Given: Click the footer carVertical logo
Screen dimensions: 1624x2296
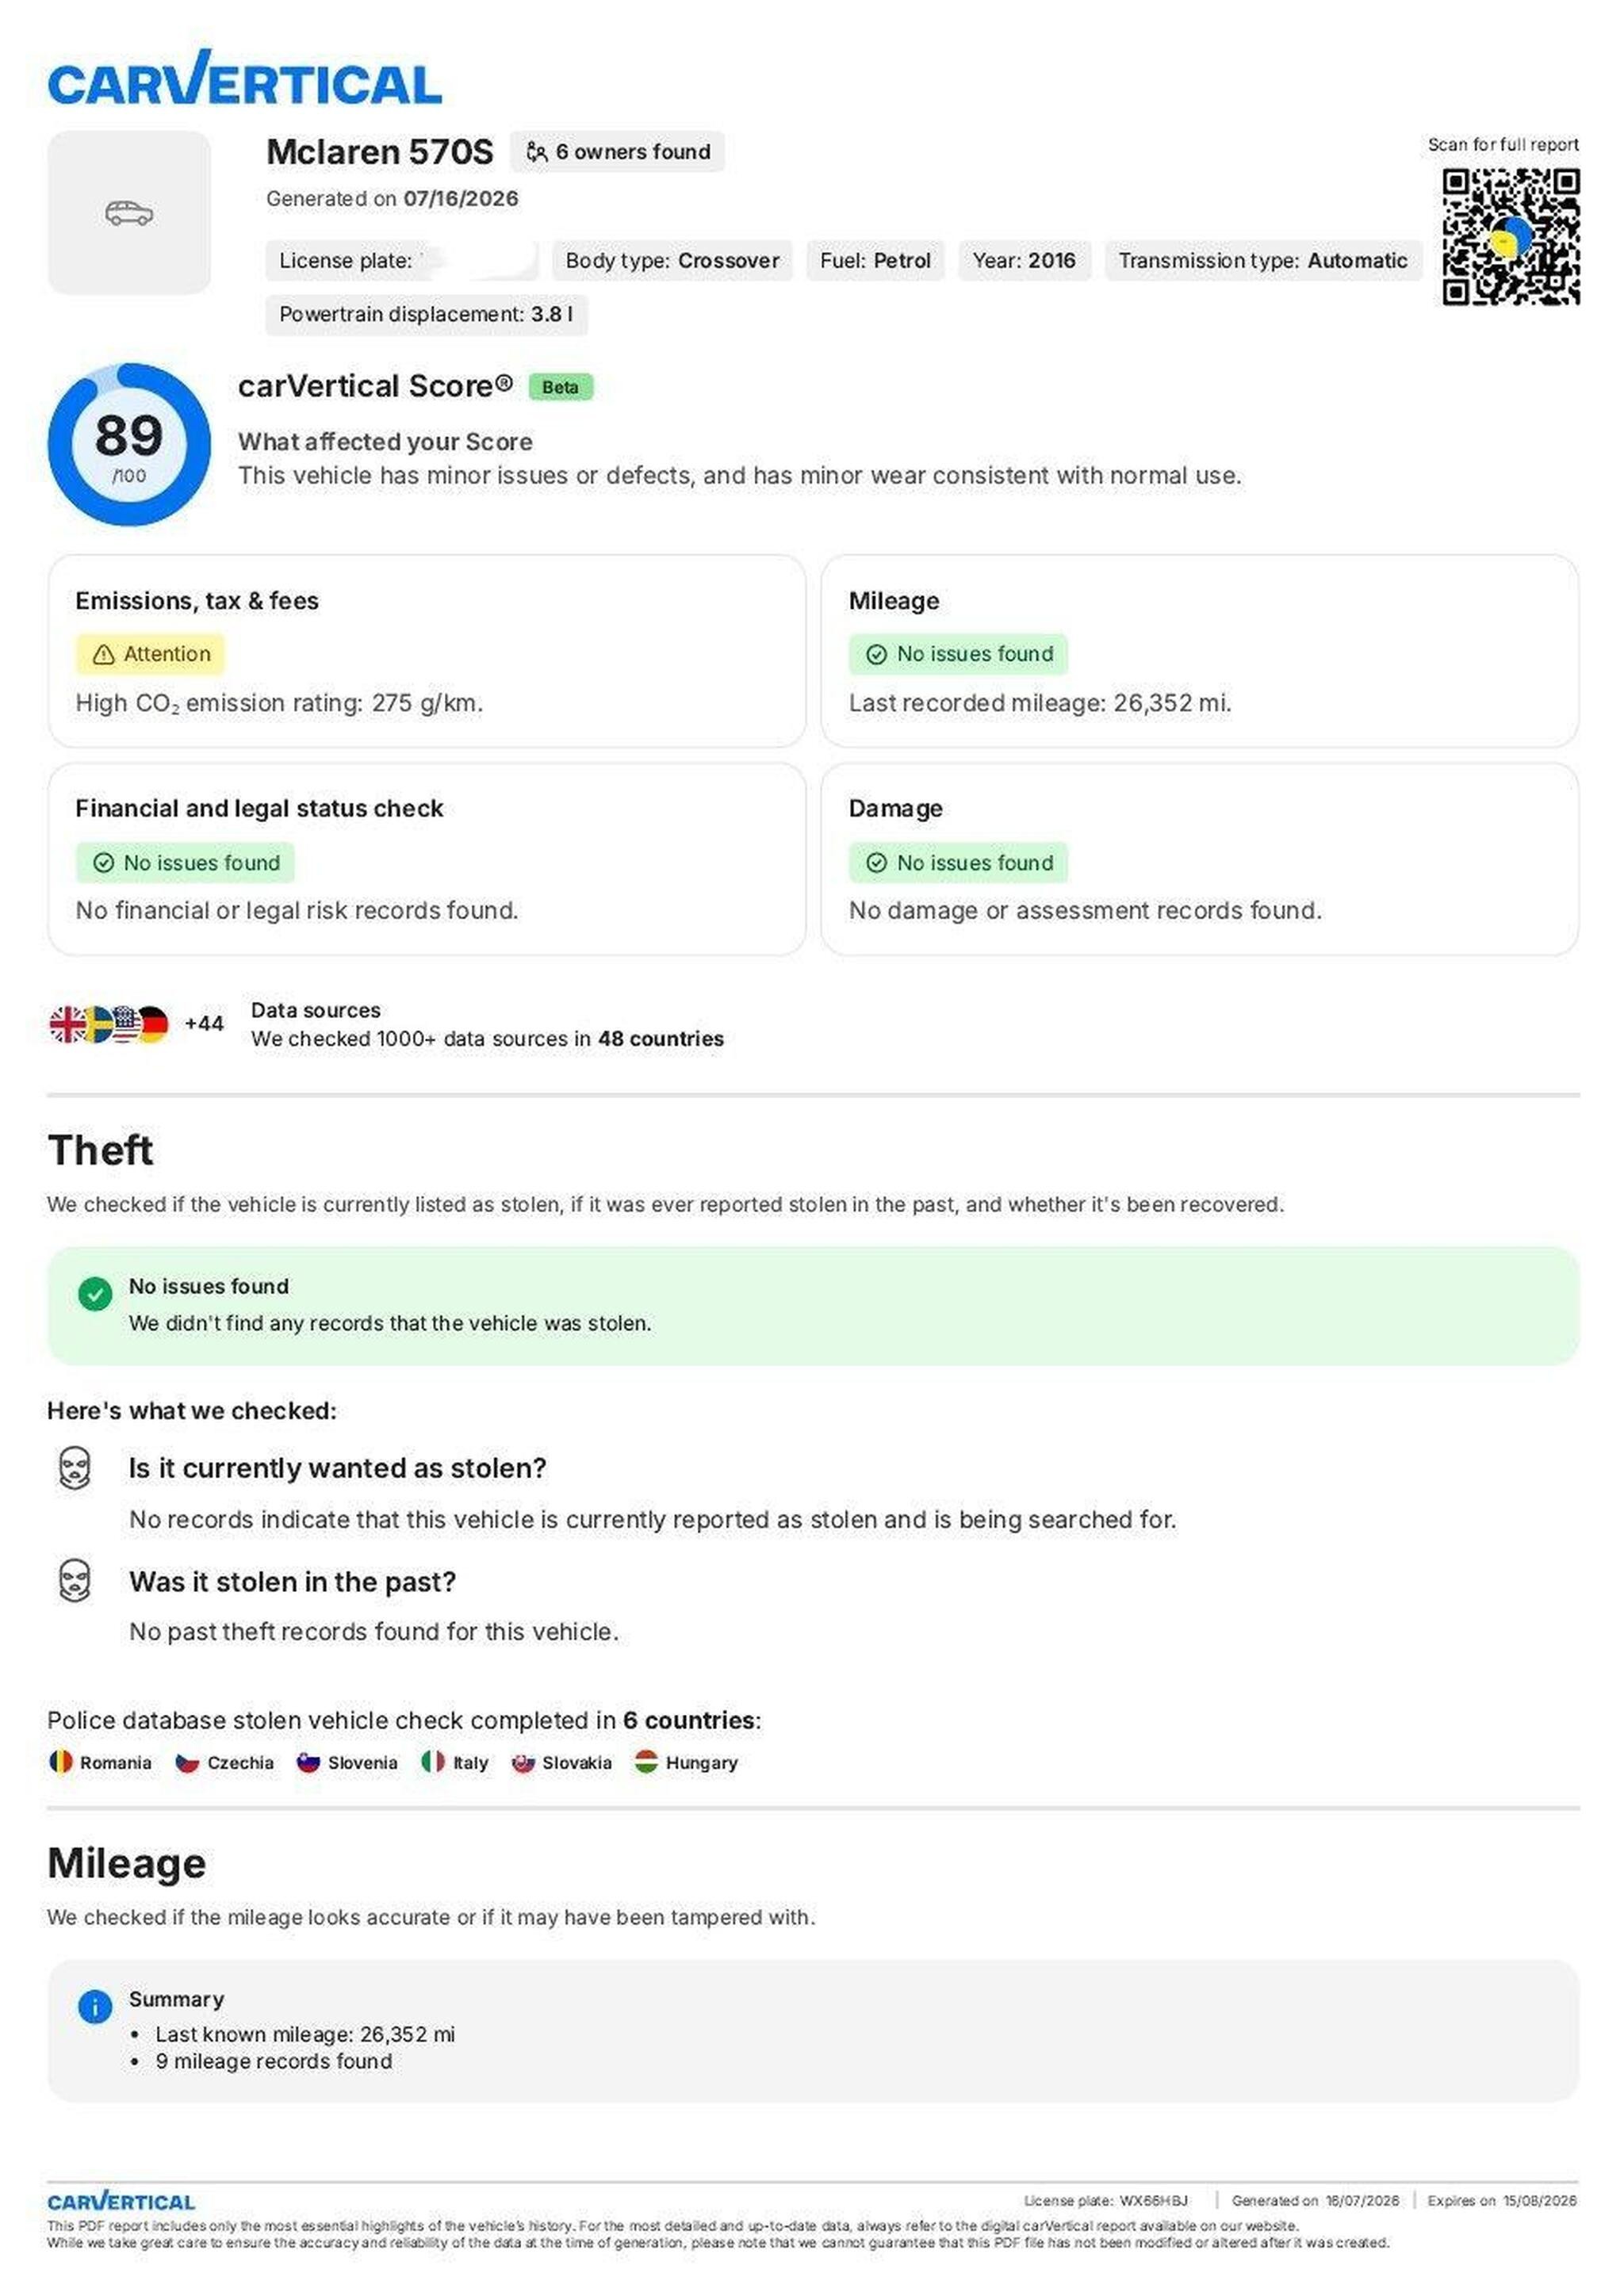Looking at the screenshot, I should (x=121, y=2200).
